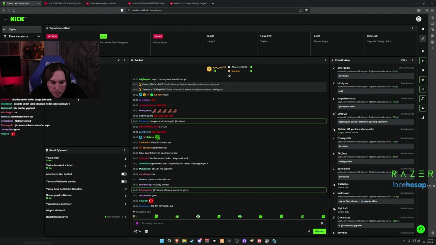Expand Yasaklanmış kelimeler settings
This screenshot has width=436, height=245.
point(125,204)
